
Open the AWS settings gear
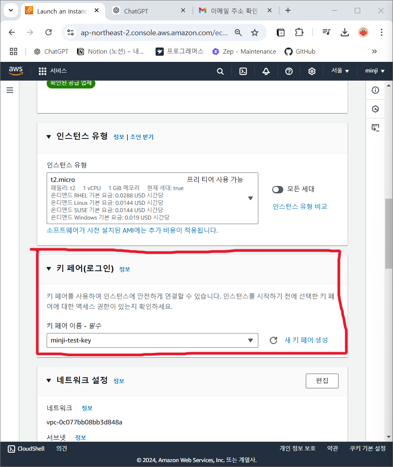click(x=312, y=71)
